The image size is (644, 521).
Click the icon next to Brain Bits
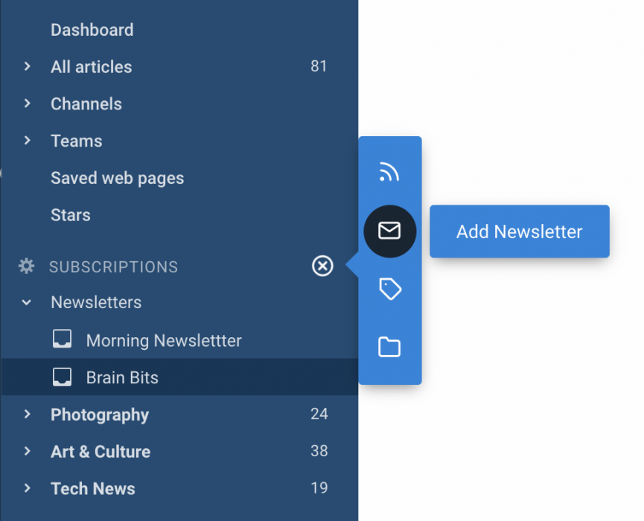coord(63,377)
